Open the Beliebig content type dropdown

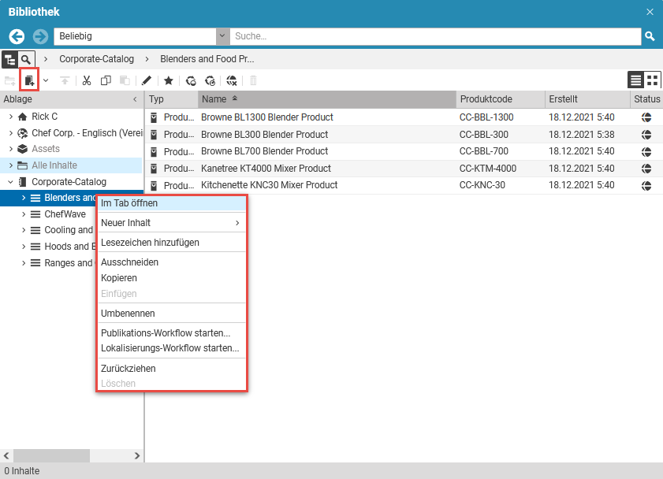[x=222, y=36]
